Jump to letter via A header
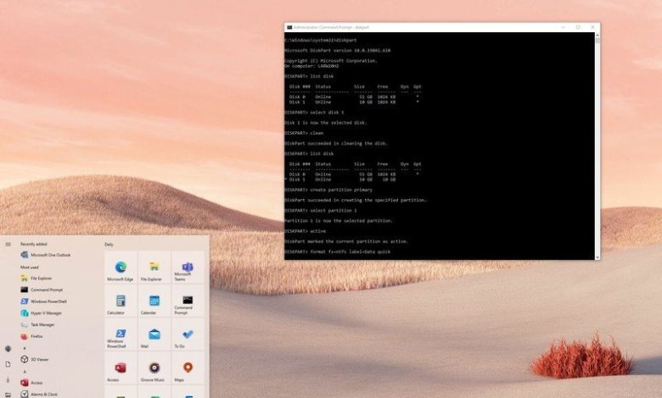 25,372
